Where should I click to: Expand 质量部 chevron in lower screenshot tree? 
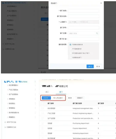(x=7, y=117)
